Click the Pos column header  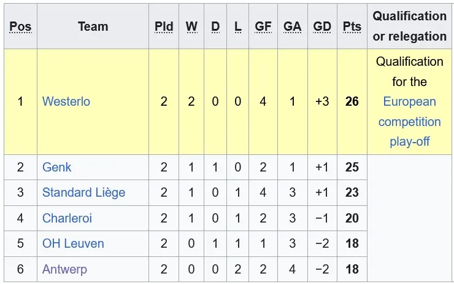pyautogui.click(x=20, y=26)
